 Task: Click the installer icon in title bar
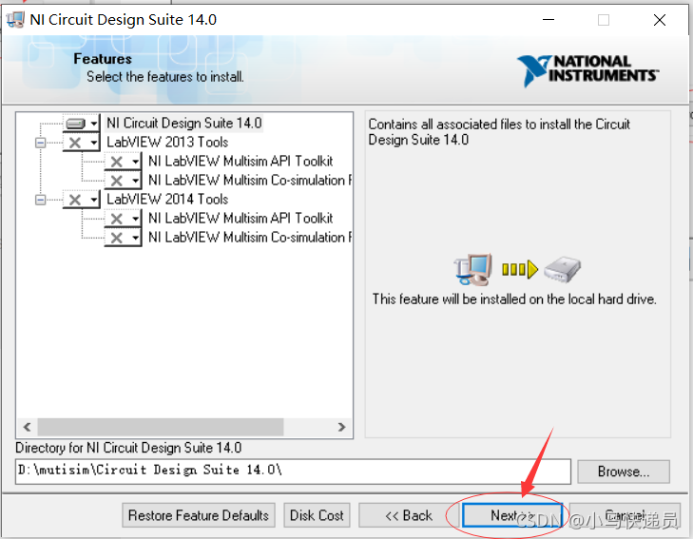tap(15, 20)
